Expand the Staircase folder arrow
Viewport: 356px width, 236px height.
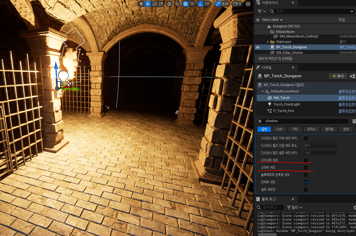[x=268, y=42]
